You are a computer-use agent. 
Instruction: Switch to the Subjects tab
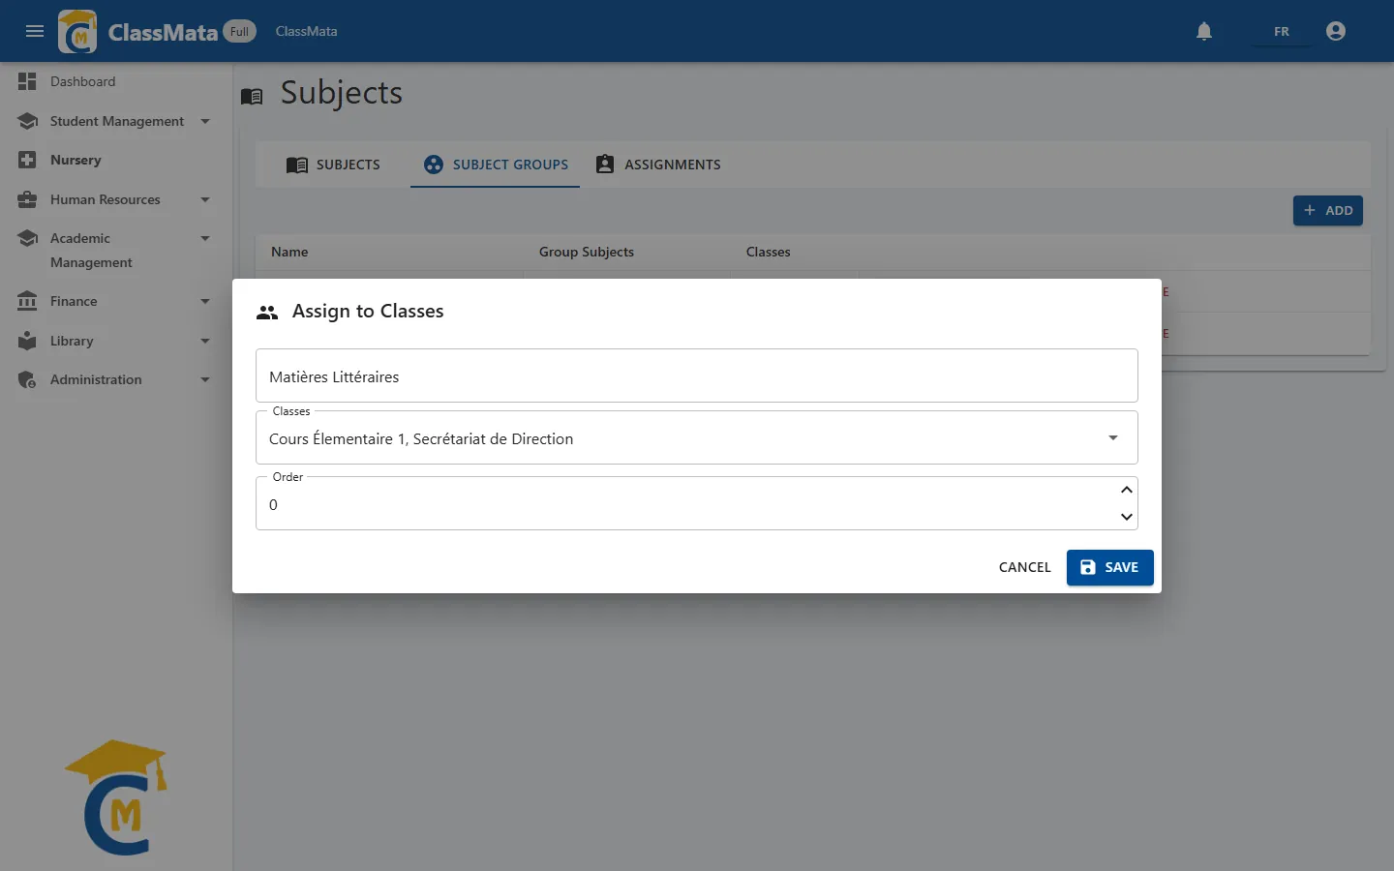click(333, 165)
